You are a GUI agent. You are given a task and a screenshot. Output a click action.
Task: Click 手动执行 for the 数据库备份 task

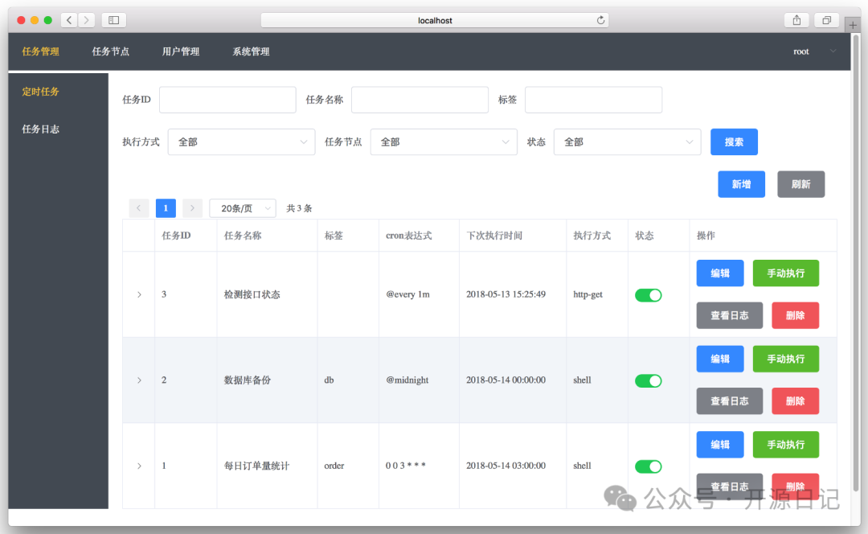785,359
